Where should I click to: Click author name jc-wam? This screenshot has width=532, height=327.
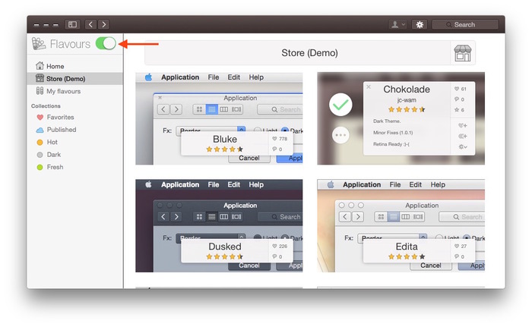[407, 100]
